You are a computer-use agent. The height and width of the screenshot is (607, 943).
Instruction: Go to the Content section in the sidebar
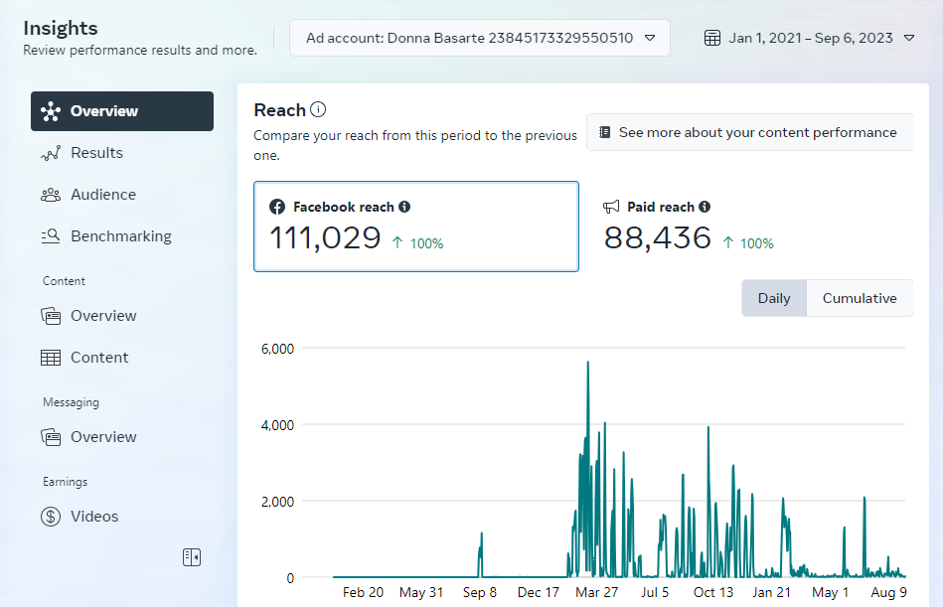[99, 358]
